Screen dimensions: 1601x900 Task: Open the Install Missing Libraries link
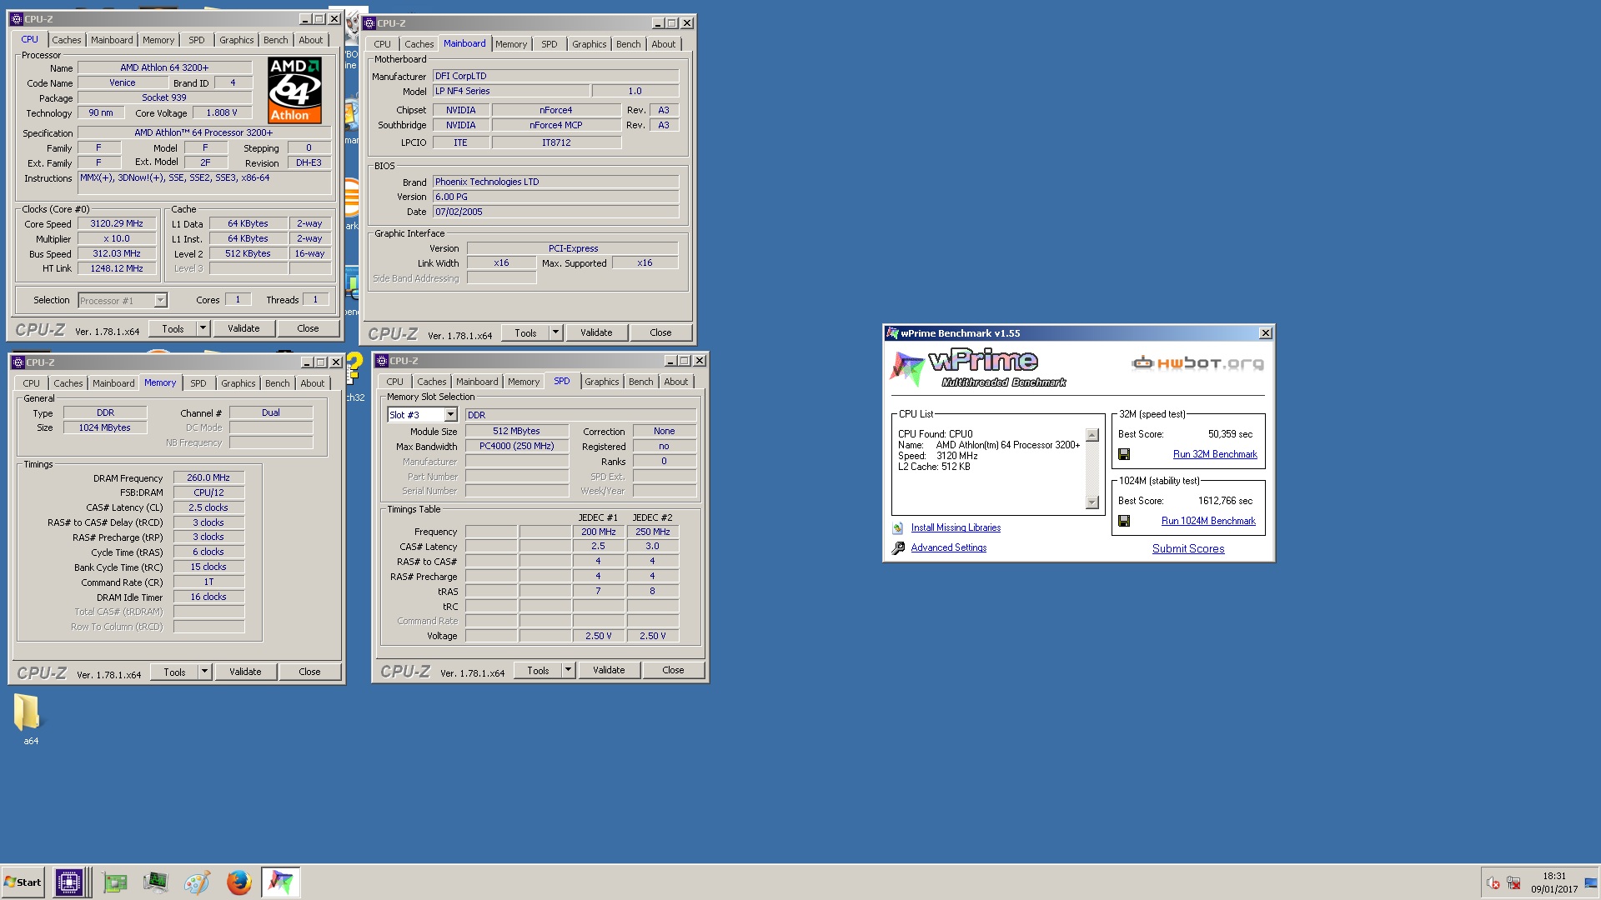[x=956, y=527]
